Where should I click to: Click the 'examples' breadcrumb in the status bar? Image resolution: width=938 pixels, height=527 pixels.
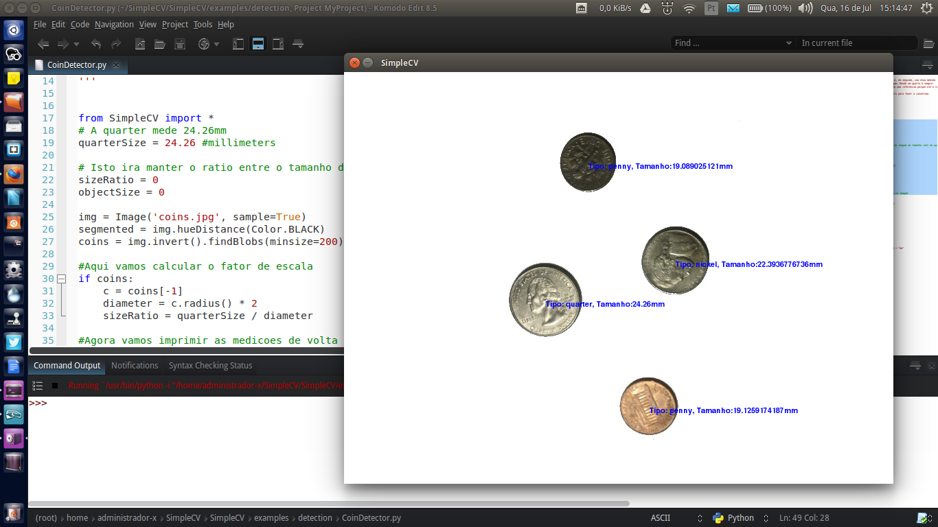271,518
